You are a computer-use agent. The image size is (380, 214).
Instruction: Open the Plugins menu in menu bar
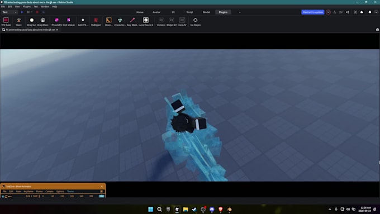[x=27, y=7]
